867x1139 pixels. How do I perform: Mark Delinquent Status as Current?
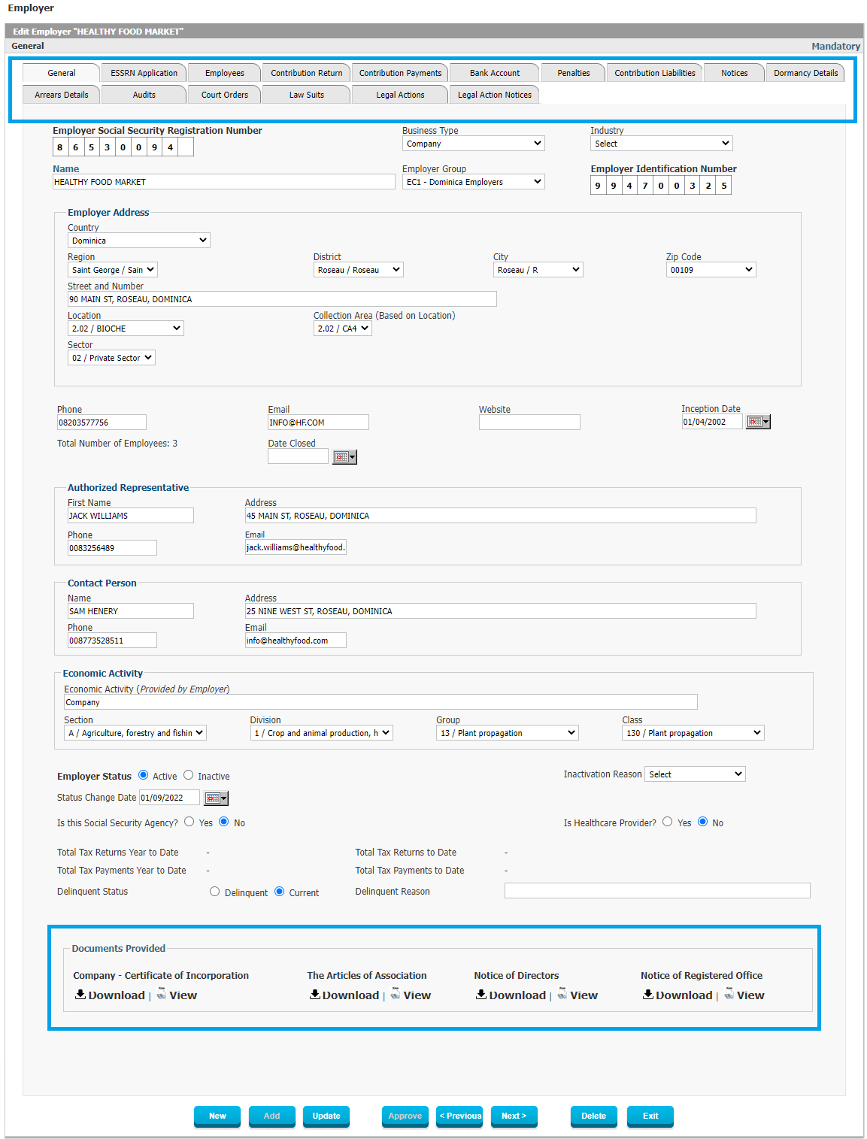click(280, 892)
